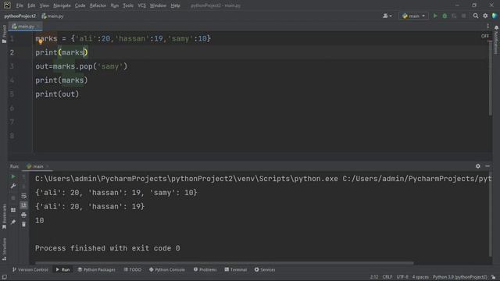500x281 pixels.
Task: Open the View menu
Action: click(44, 5)
